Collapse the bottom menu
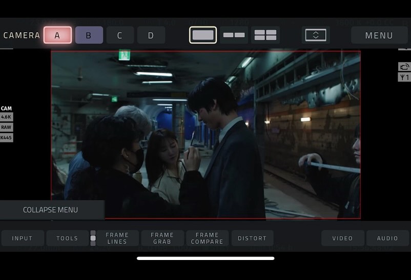Viewport: 411px width, 280px height. tap(51, 210)
